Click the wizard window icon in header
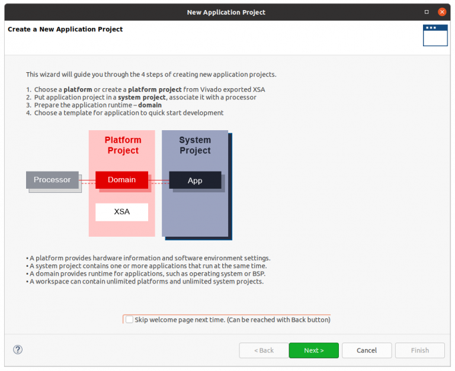The width and height of the screenshot is (455, 371). (435, 36)
